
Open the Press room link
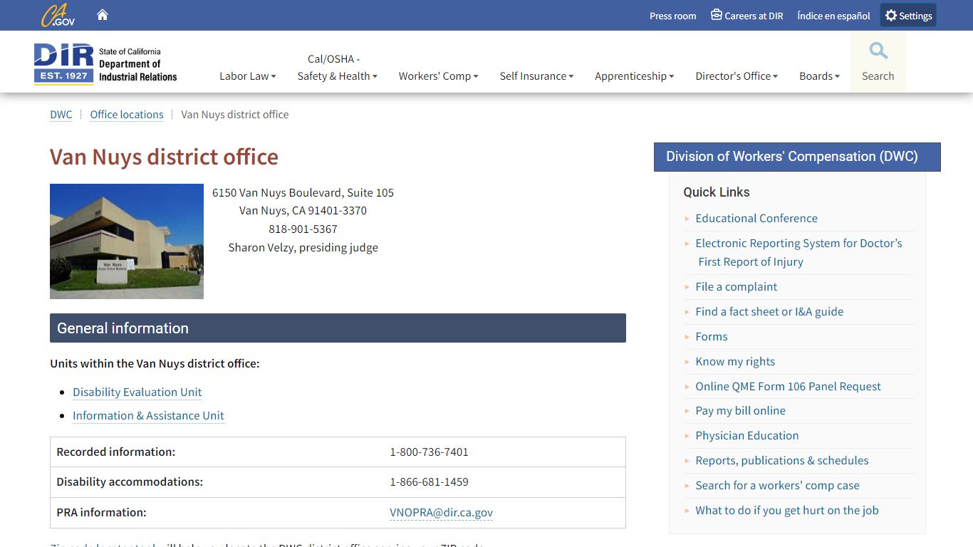pos(672,16)
